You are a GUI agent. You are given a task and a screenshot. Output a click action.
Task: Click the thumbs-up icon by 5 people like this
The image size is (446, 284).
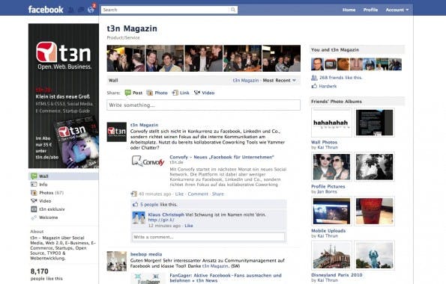tap(135, 204)
